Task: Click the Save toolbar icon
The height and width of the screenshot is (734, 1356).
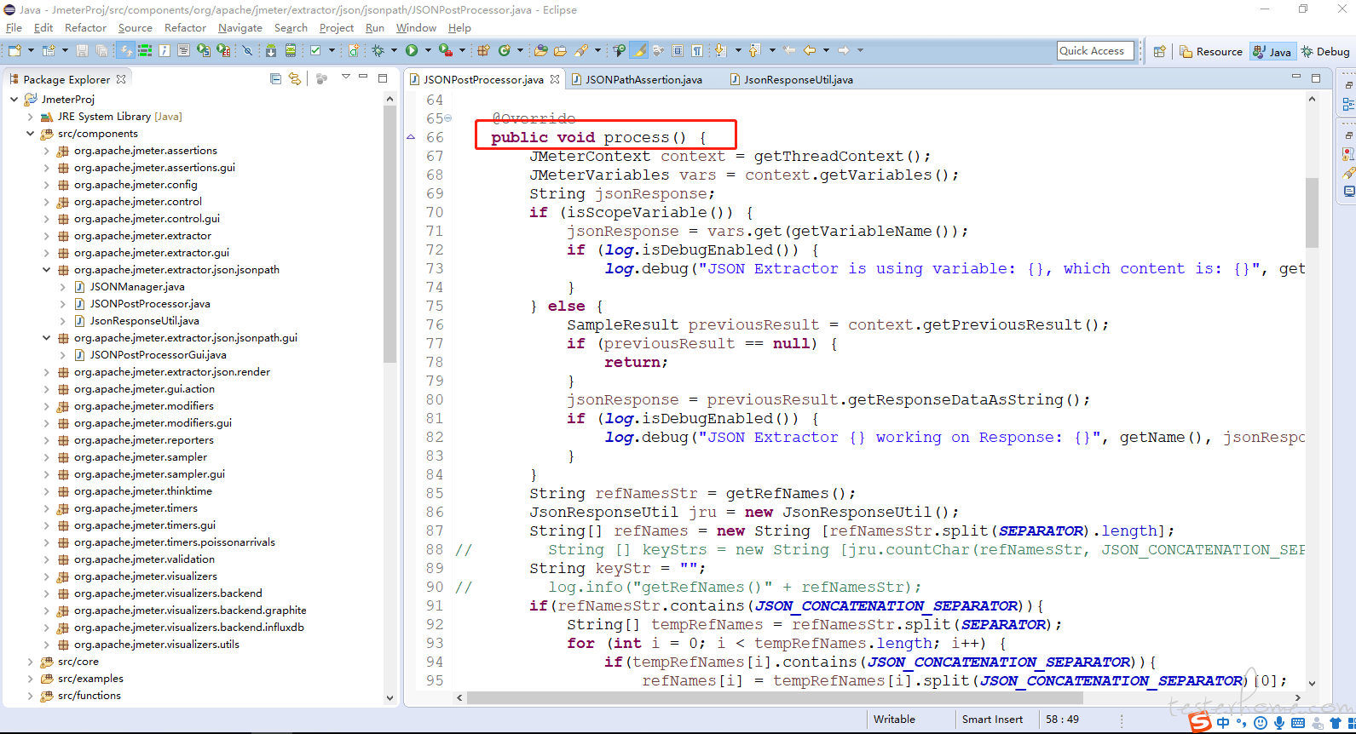Action: tap(82, 51)
